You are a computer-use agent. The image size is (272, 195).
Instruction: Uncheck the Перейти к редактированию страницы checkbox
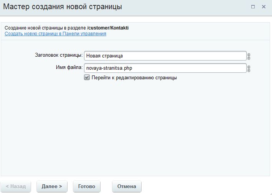(87, 77)
